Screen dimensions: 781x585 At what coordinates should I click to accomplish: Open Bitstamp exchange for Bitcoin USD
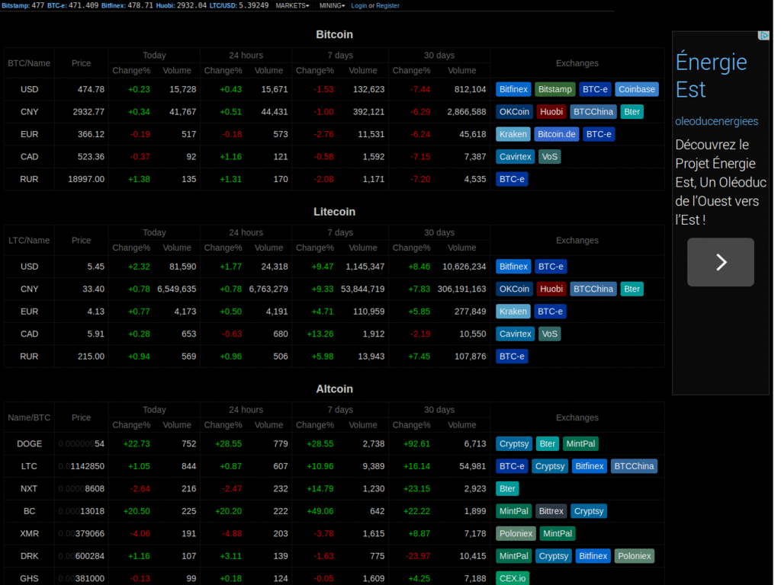[x=555, y=90]
